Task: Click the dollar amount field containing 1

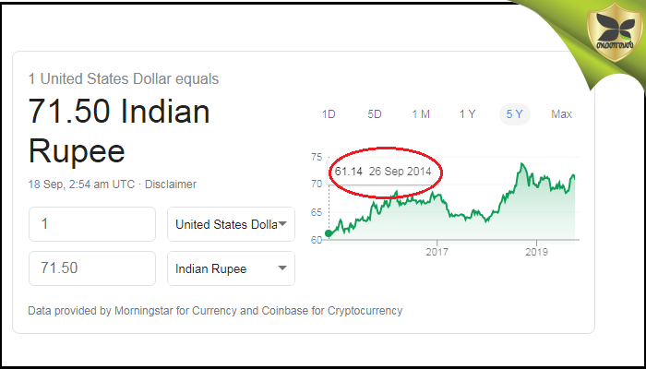Action: coord(92,224)
